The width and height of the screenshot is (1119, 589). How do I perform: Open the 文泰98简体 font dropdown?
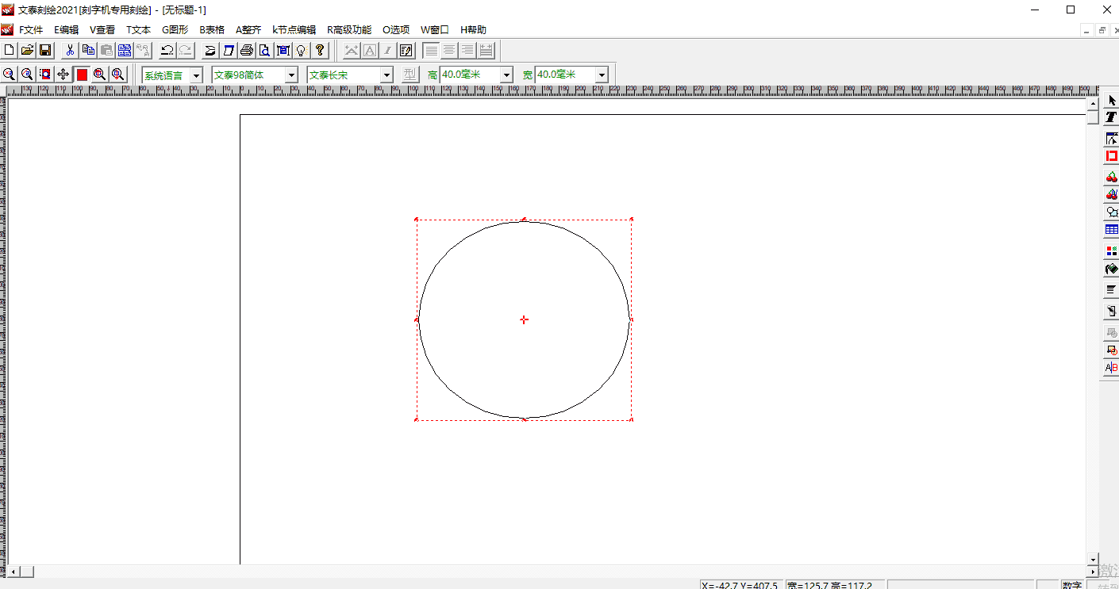tap(291, 75)
